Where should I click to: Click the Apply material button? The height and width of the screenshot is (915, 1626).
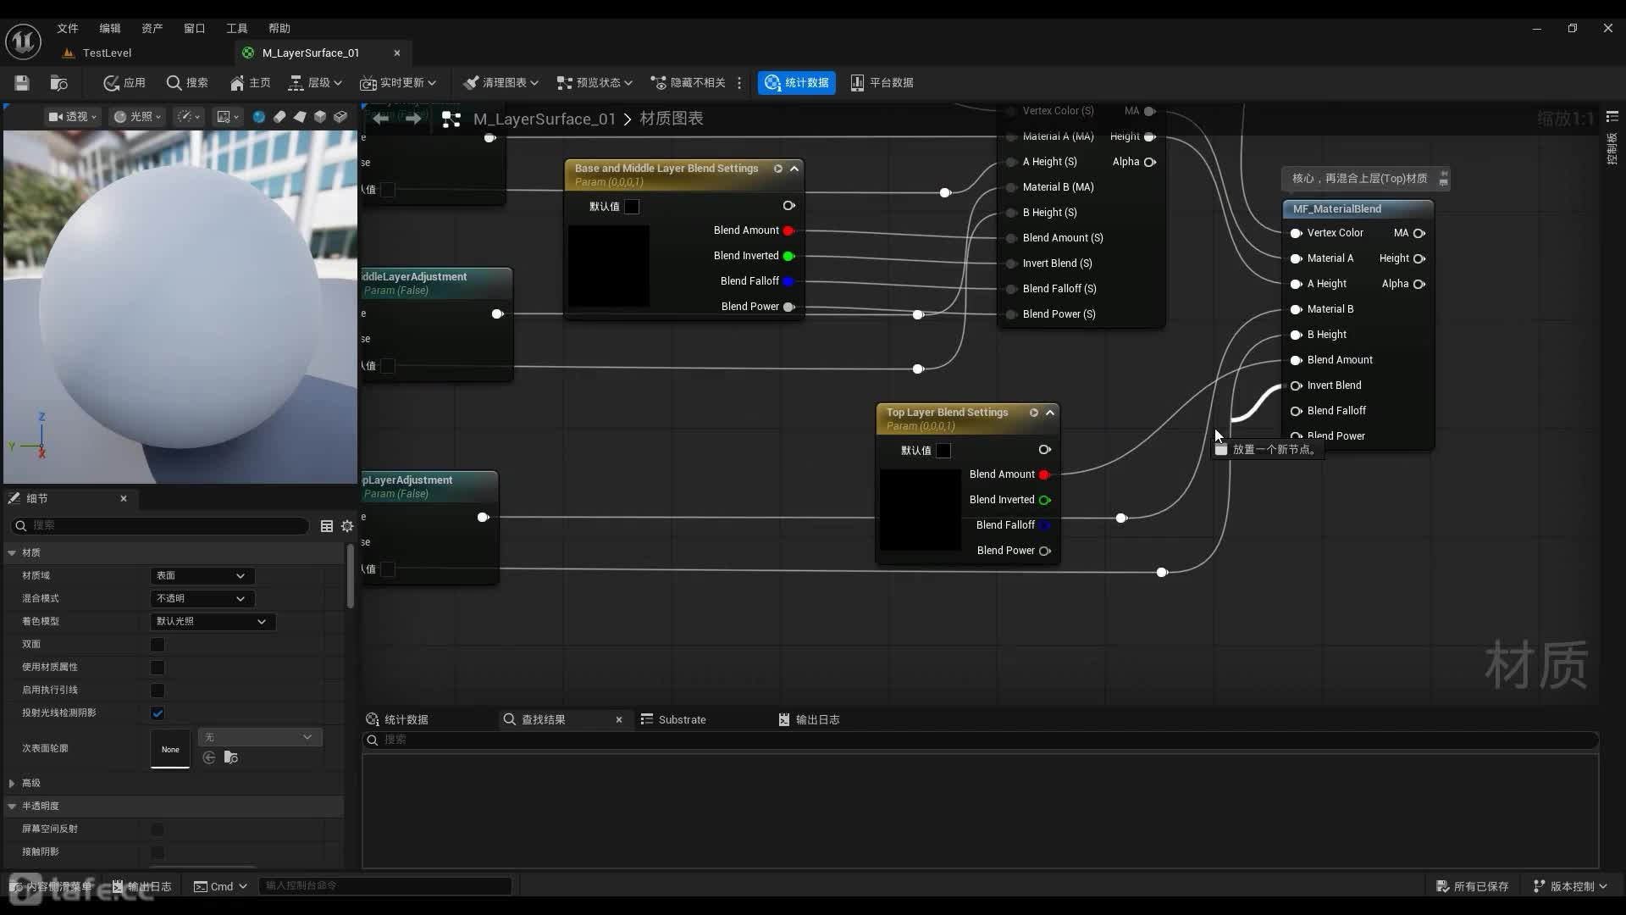click(x=124, y=82)
